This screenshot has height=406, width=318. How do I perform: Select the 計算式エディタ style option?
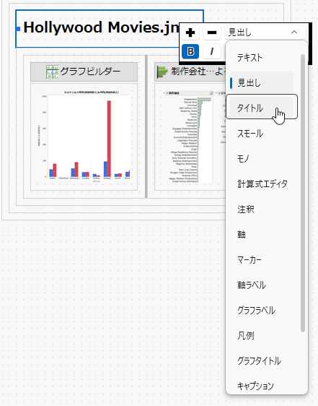click(262, 184)
